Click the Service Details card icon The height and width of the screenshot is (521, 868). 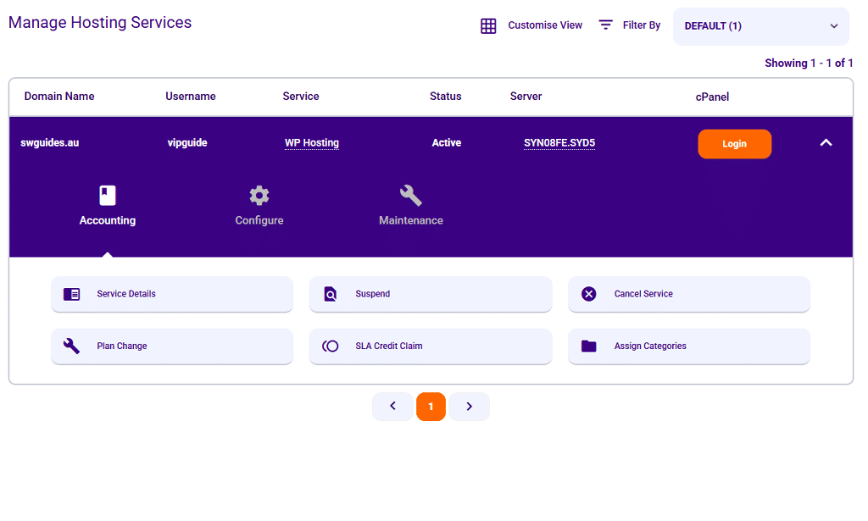(x=71, y=294)
